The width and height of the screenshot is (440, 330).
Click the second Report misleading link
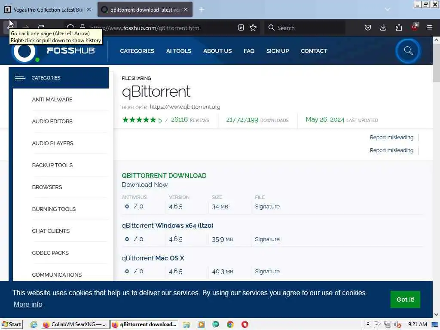[391, 150]
